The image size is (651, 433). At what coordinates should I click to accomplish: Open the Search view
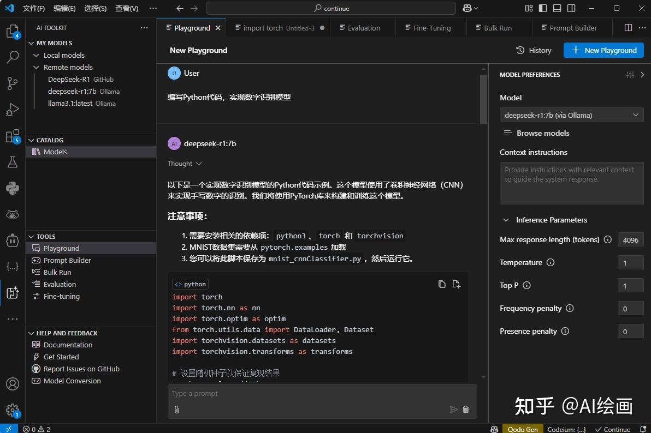coord(13,57)
